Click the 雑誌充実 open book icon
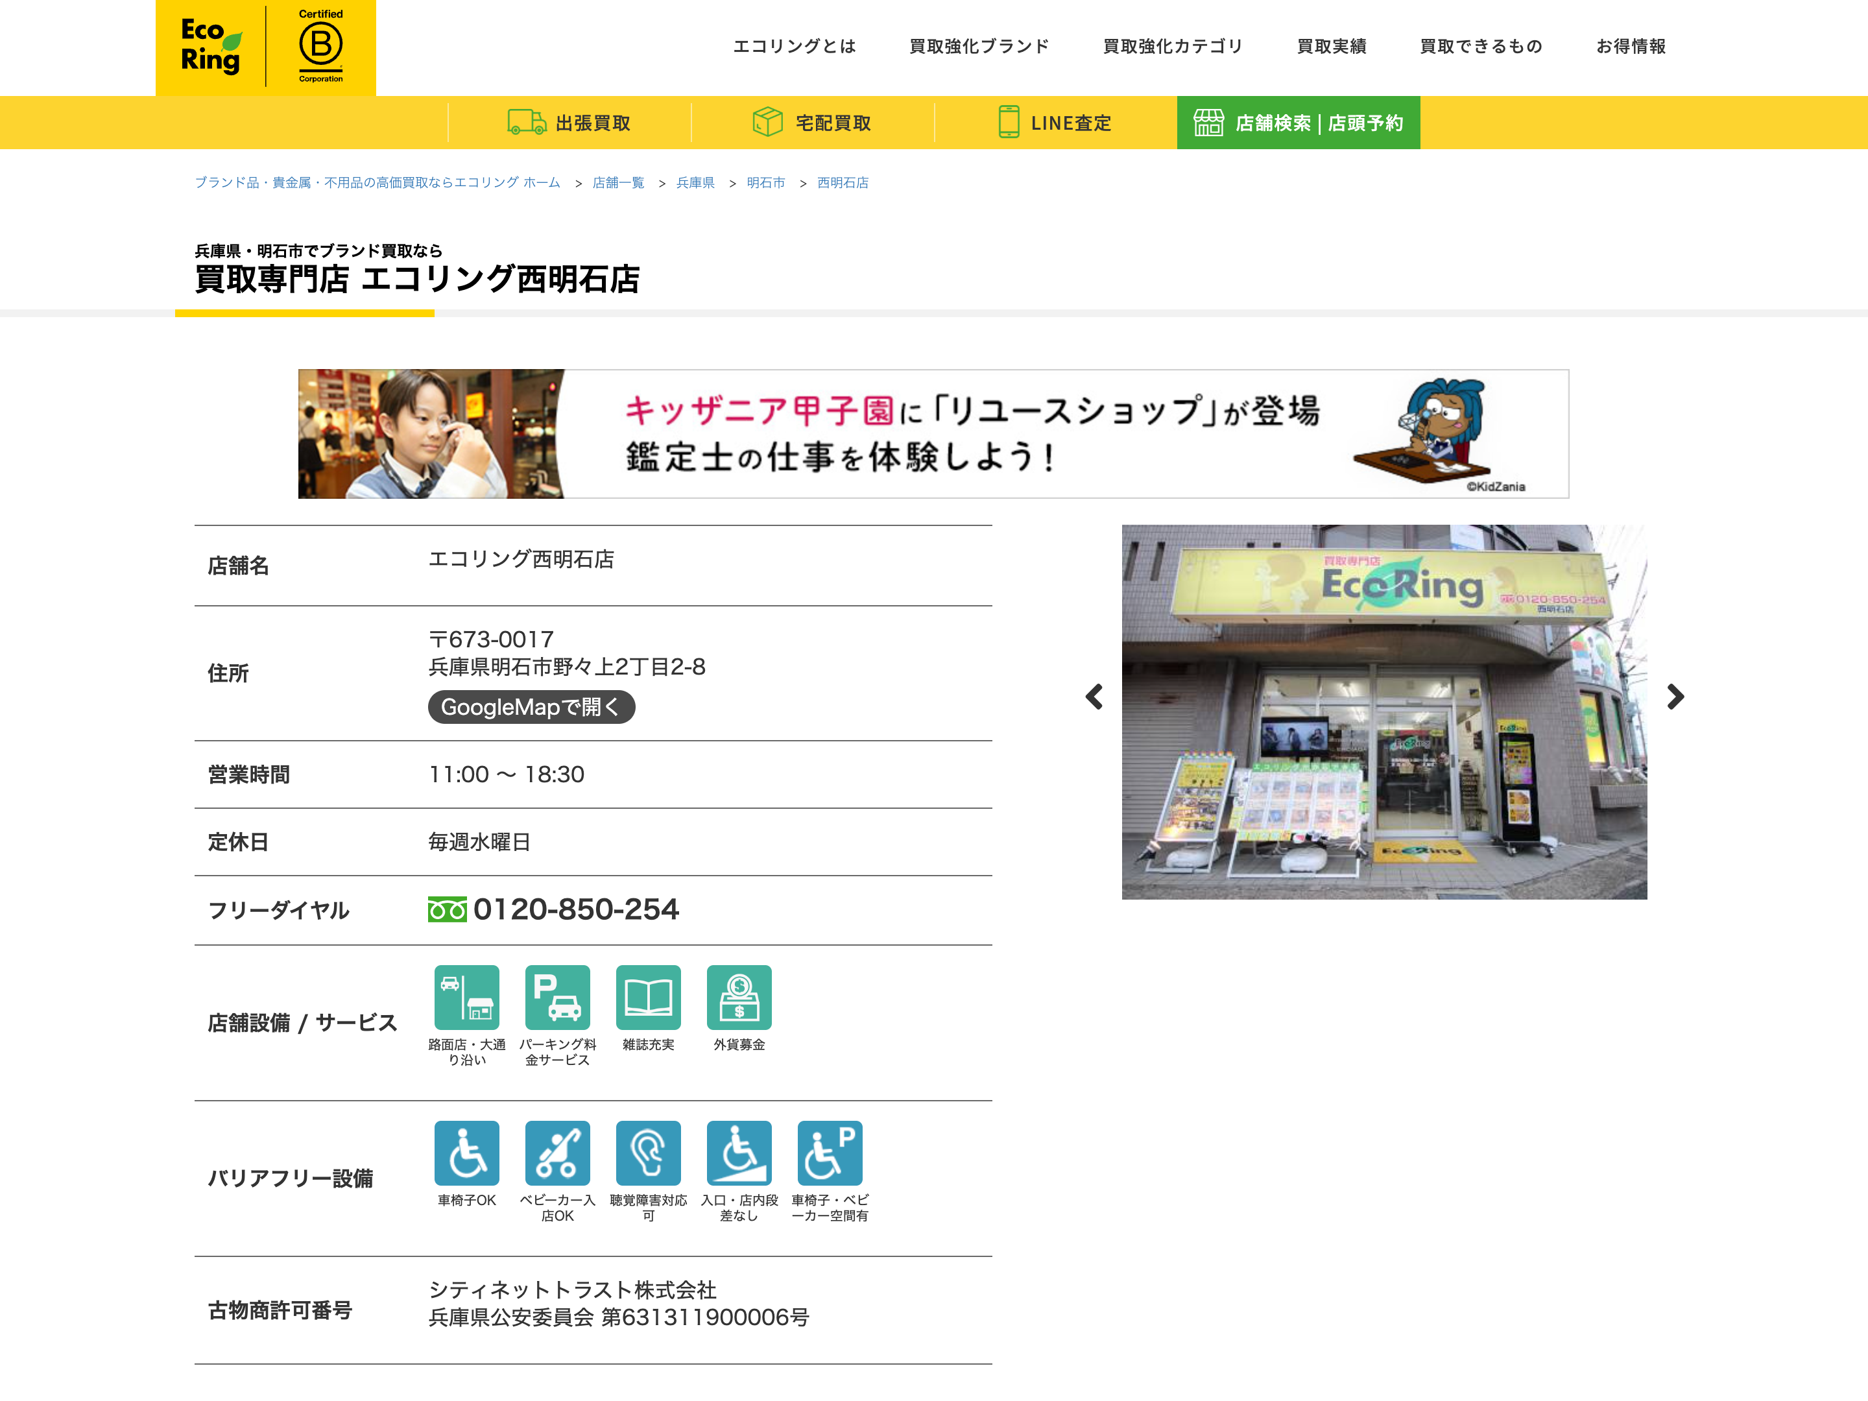Viewport: 1868px width, 1401px height. [x=649, y=998]
